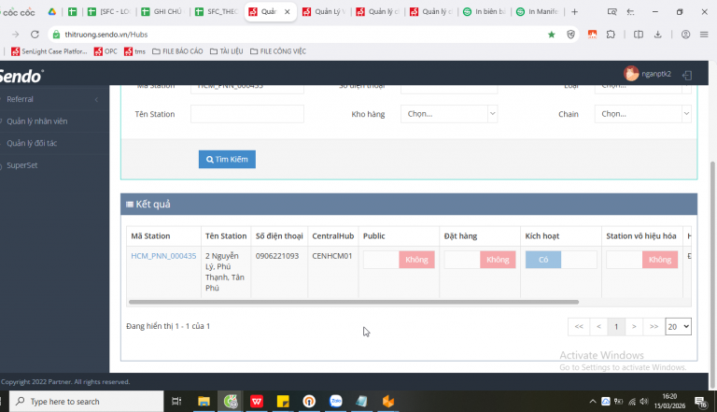Go to last page with >> button
Viewport: 717px width, 412px height.
pyautogui.click(x=654, y=326)
